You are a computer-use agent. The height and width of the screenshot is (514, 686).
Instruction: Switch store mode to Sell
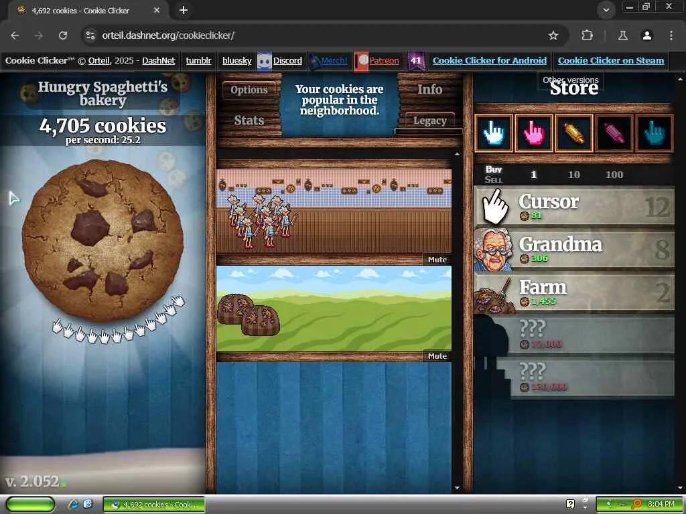pos(494,179)
